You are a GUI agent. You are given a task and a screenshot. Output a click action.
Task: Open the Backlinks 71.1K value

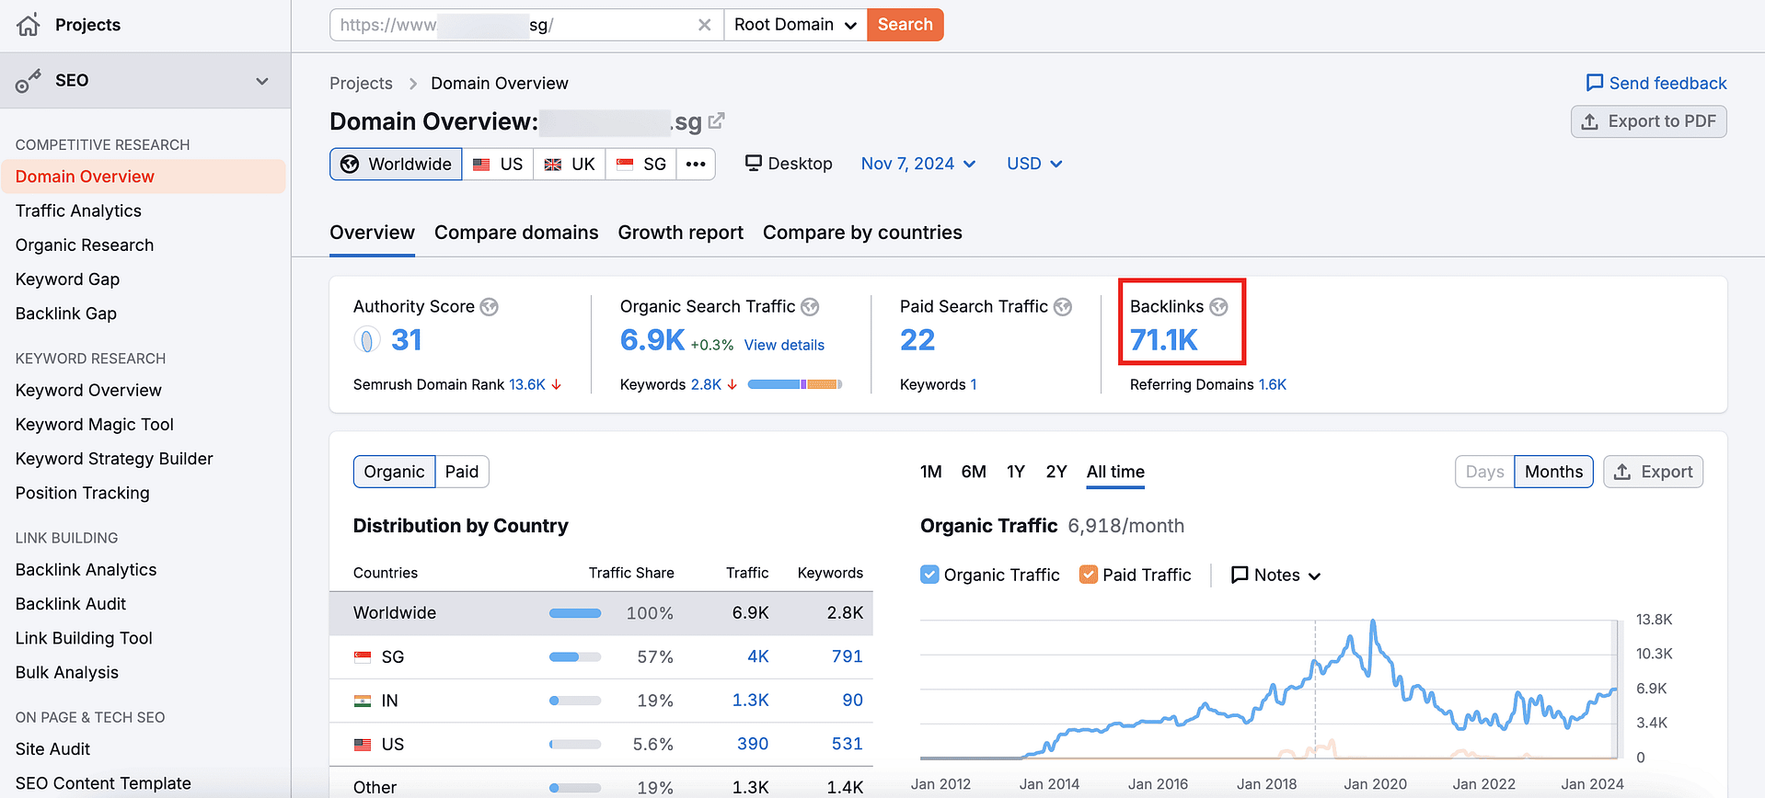(x=1163, y=340)
